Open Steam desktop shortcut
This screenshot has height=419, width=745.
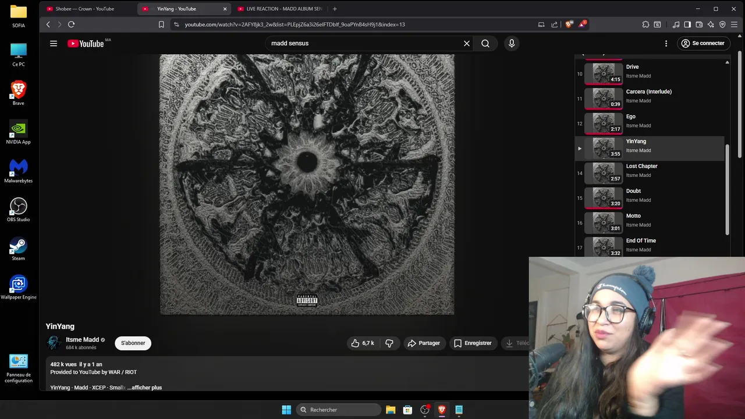pyautogui.click(x=19, y=248)
